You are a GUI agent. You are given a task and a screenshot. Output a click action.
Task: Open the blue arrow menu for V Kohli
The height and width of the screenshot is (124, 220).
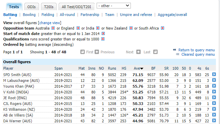point(214,91)
